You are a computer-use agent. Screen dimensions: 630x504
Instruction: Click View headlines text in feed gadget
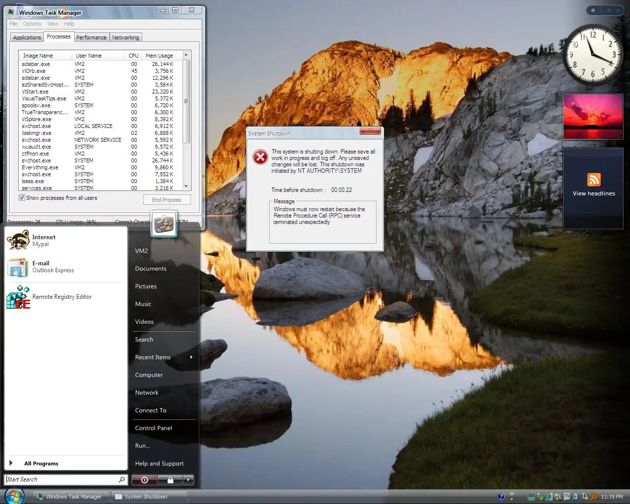[594, 193]
